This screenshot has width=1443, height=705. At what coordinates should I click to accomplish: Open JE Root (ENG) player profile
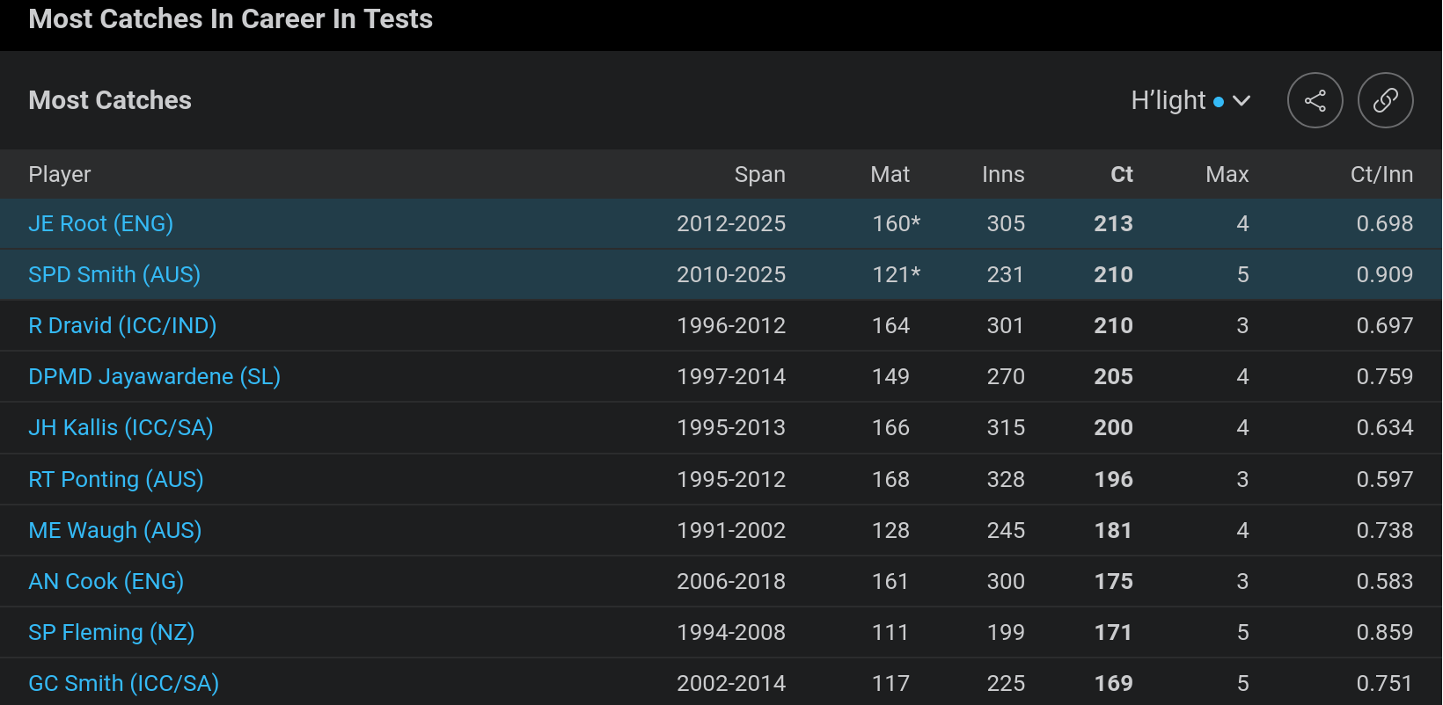100,223
